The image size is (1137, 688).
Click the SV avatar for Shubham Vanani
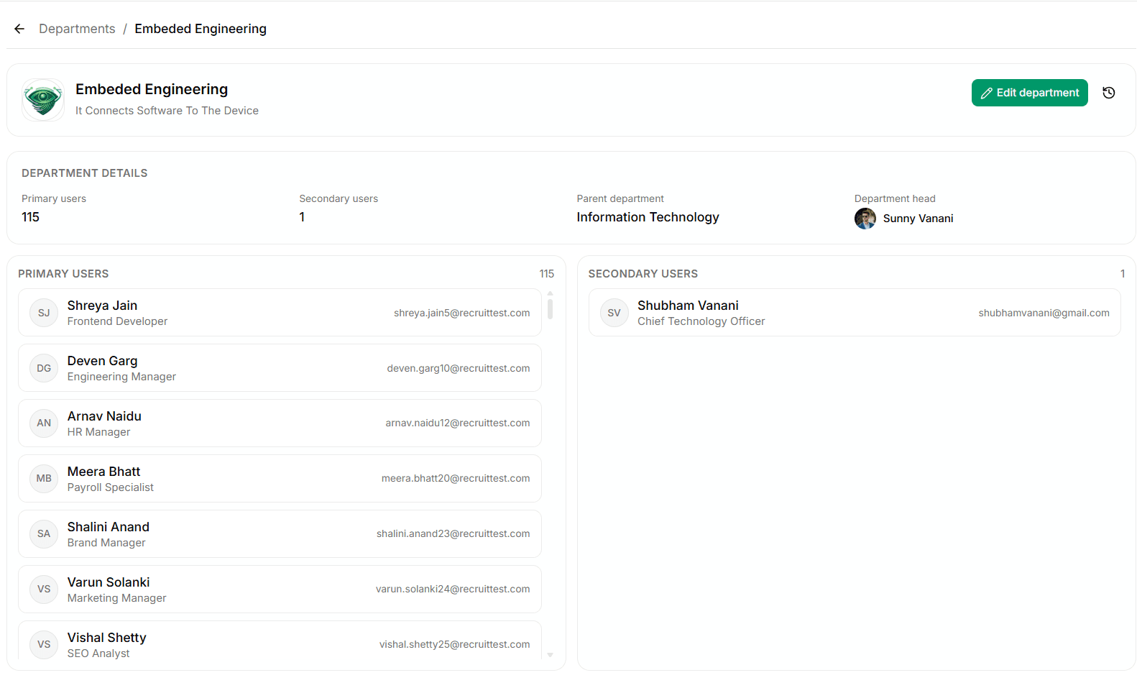click(614, 313)
